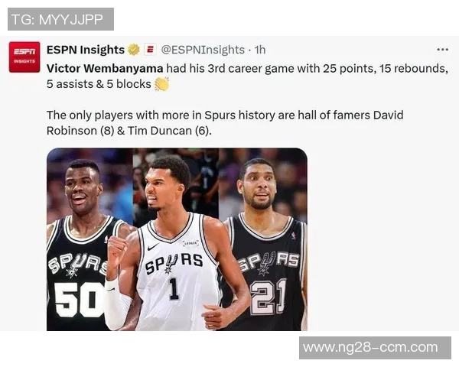Image resolution: width=459 pixels, height=367 pixels.
Task: Open the number 50 jersey photo
Action: pos(90,239)
